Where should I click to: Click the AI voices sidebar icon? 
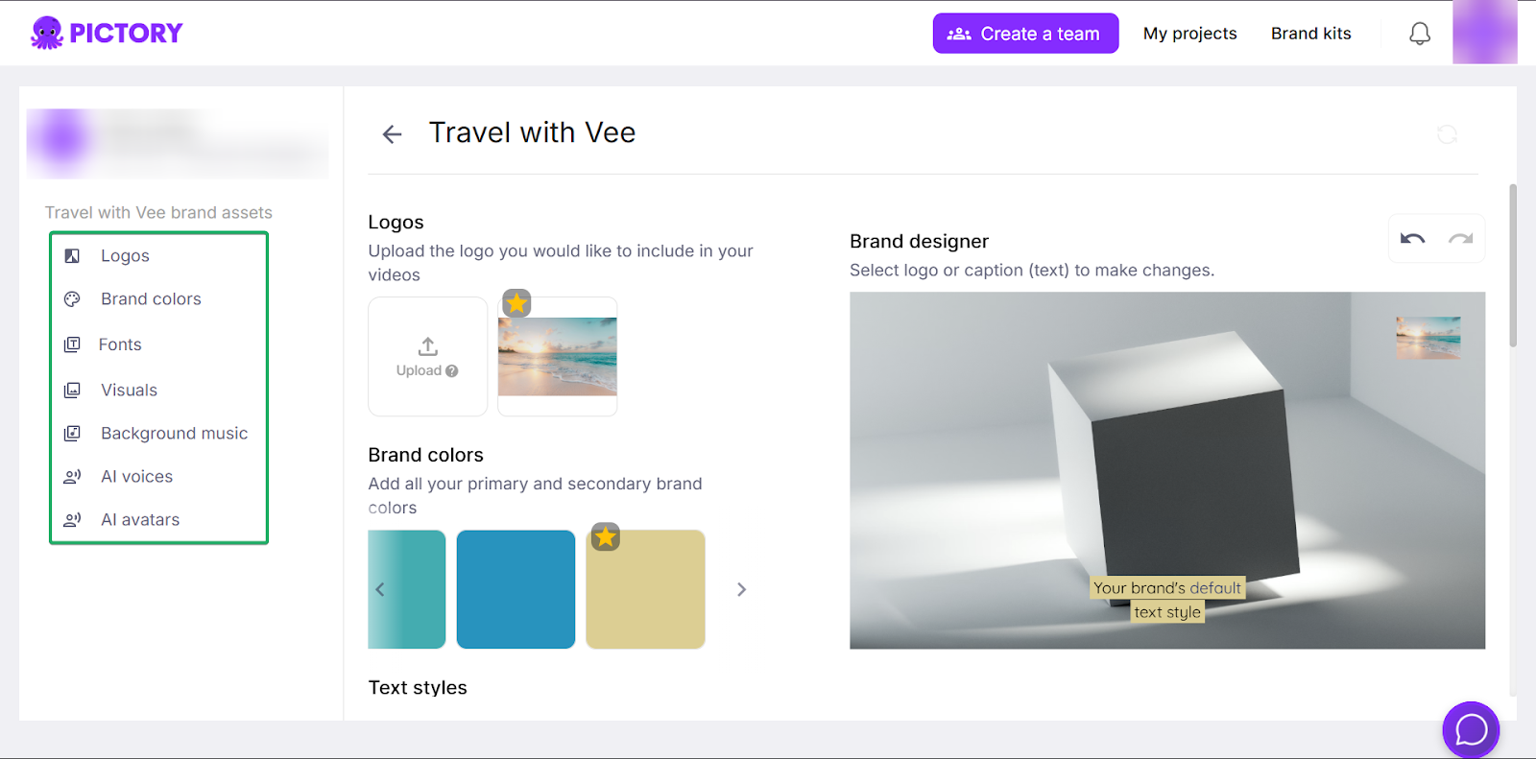(72, 477)
